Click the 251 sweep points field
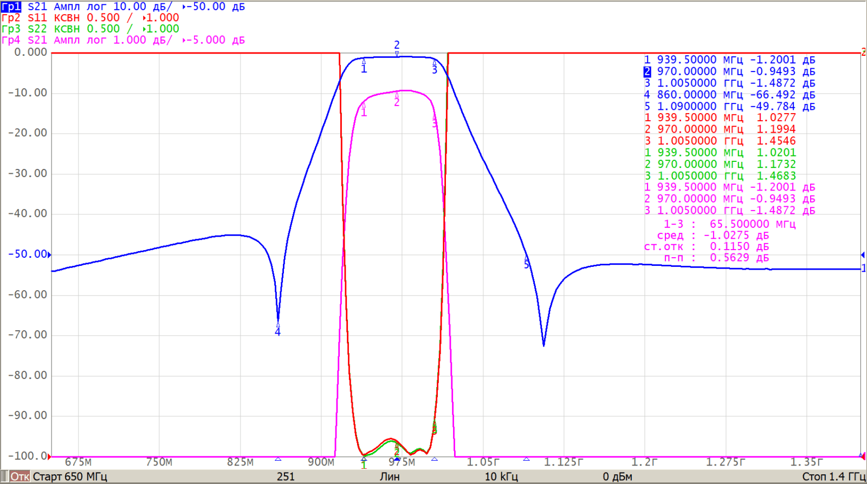Viewport: 867px width, 484px height. point(286,476)
